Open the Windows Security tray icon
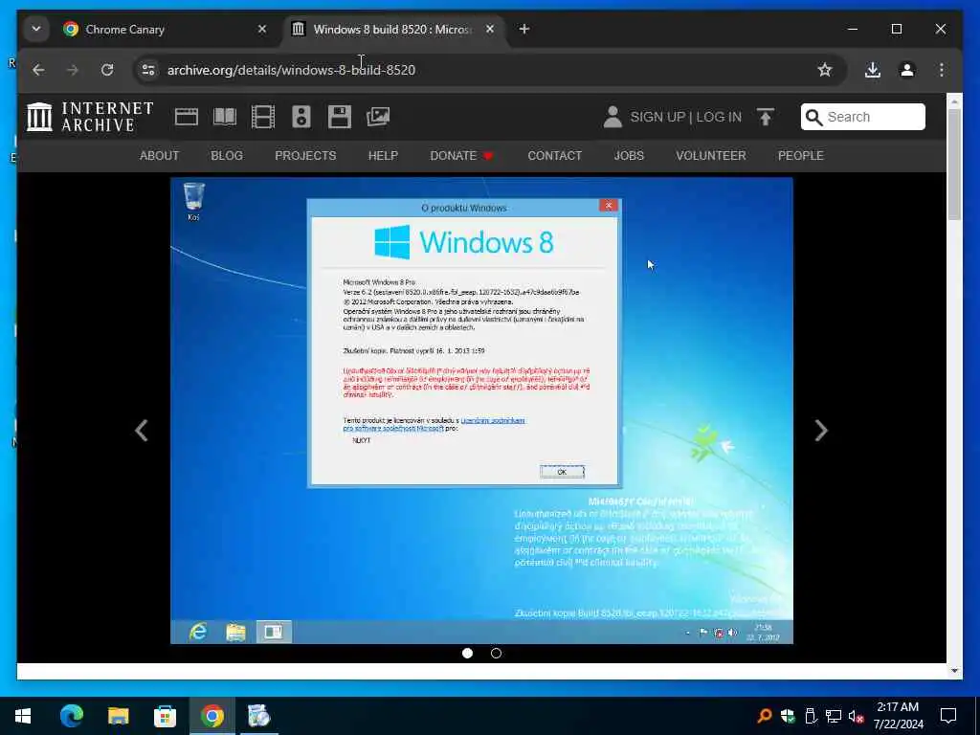The image size is (980, 735). [788, 716]
